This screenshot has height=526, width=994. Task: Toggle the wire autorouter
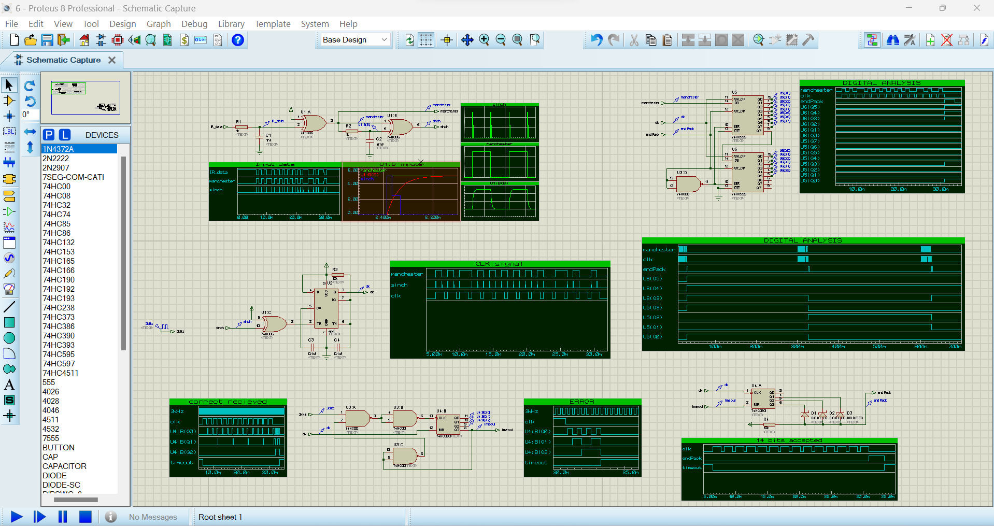pyautogui.click(x=872, y=40)
